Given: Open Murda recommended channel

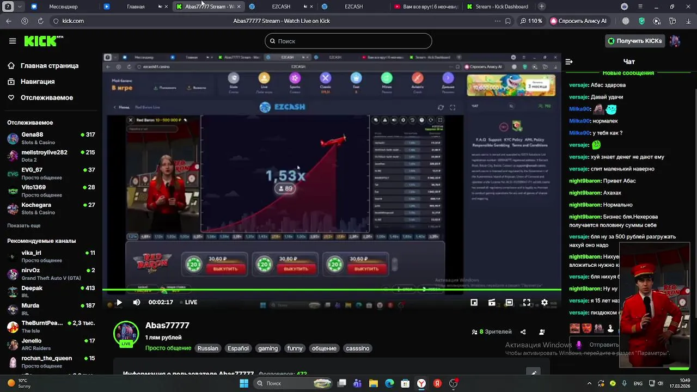Looking at the screenshot, I should coord(51,309).
